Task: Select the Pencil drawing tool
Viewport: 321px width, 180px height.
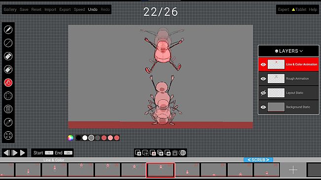Action: point(8,30)
